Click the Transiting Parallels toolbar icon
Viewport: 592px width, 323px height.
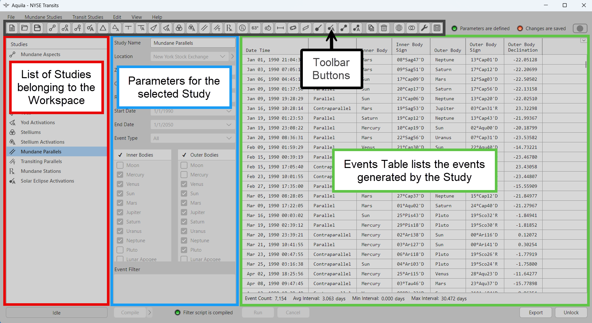(217, 28)
